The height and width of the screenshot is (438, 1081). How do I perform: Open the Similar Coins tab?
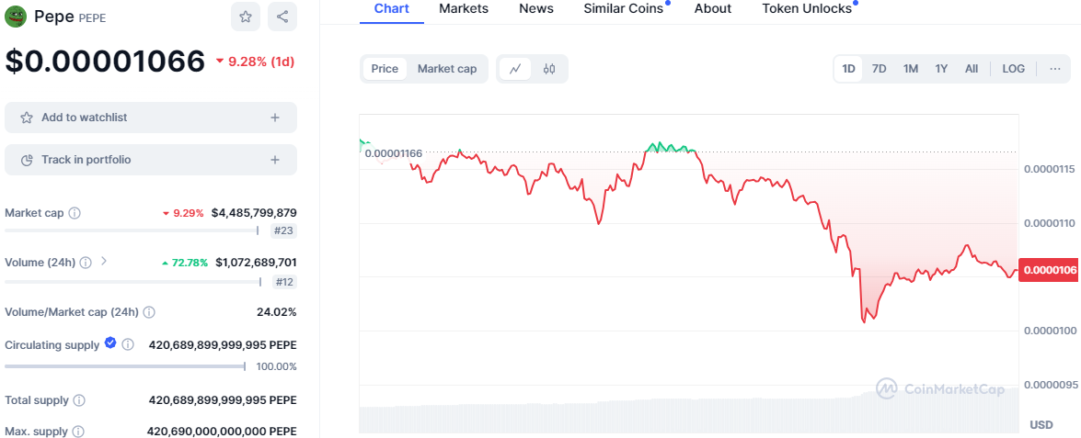(x=623, y=9)
